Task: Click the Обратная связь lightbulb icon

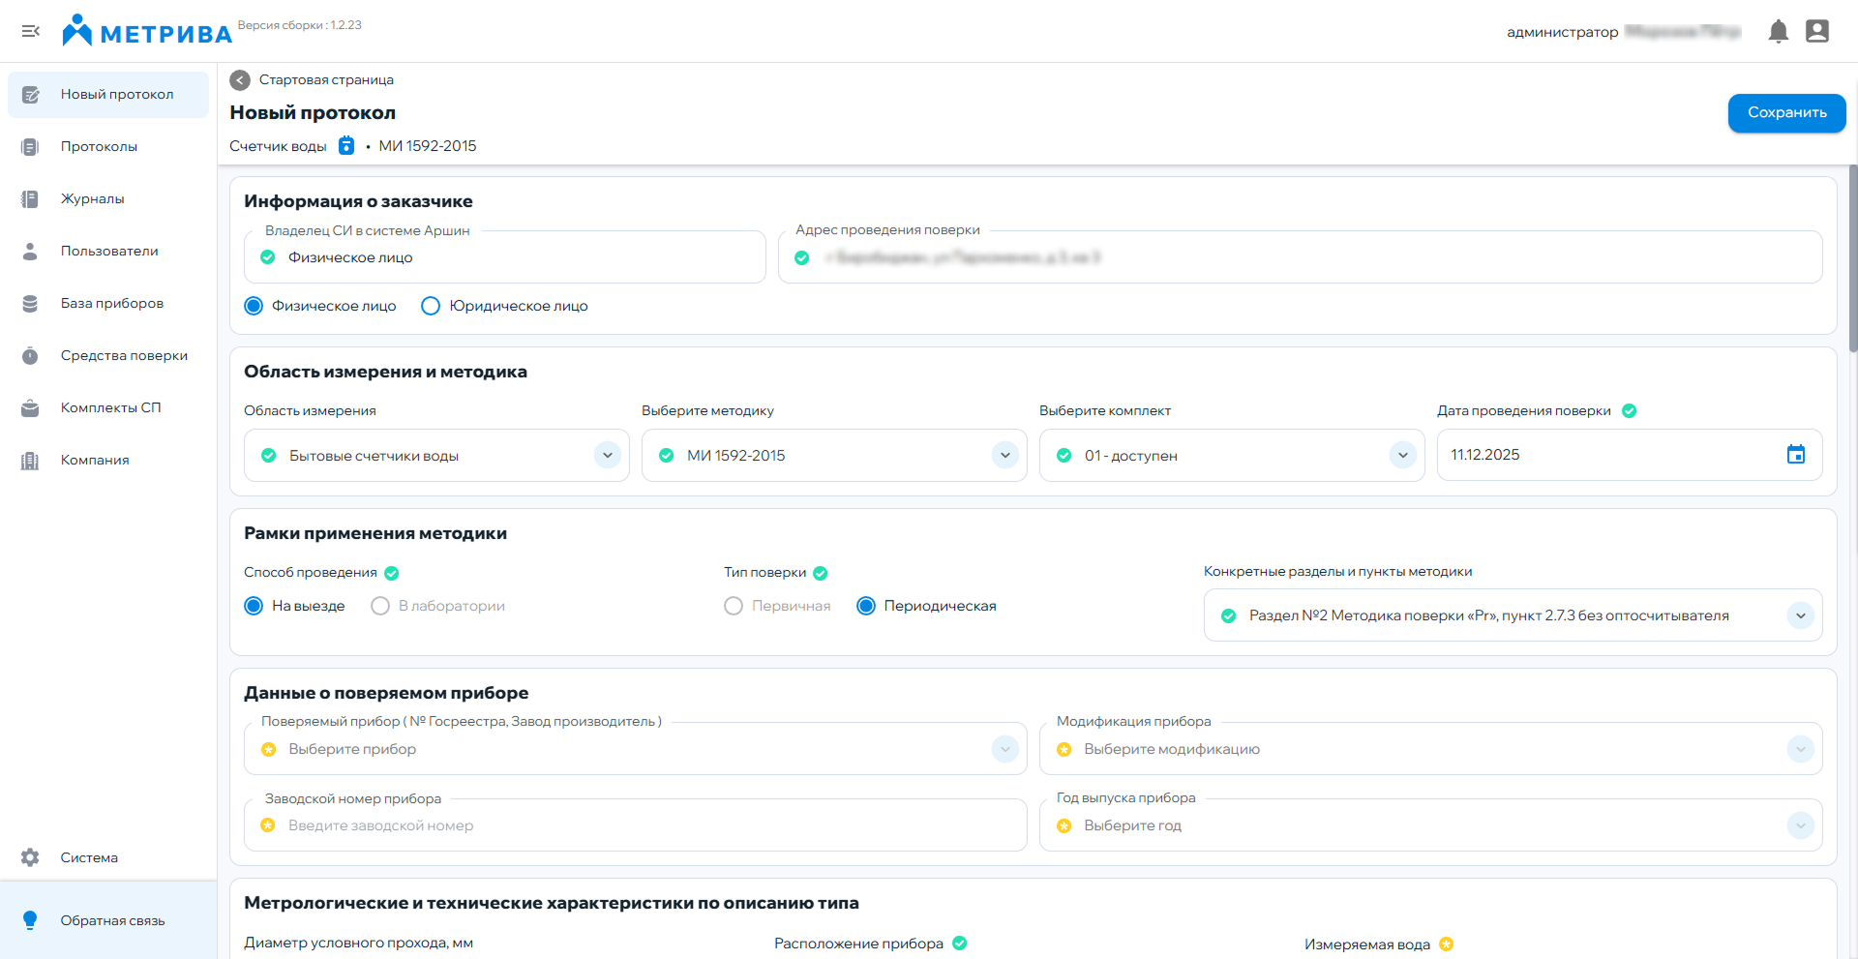Action: pyautogui.click(x=30, y=920)
